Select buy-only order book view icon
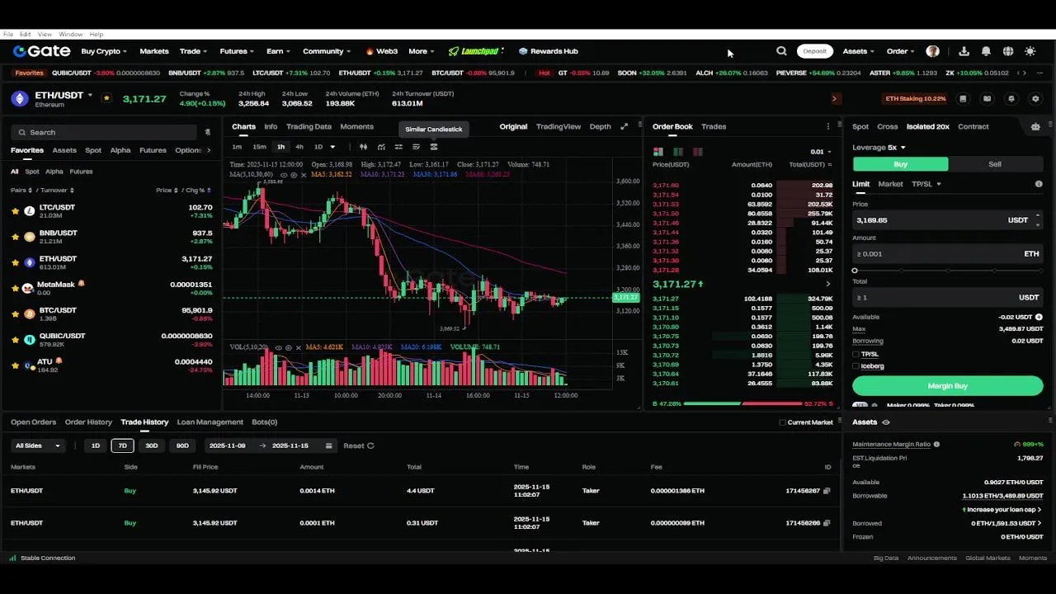This screenshot has width=1056, height=594. tap(678, 152)
